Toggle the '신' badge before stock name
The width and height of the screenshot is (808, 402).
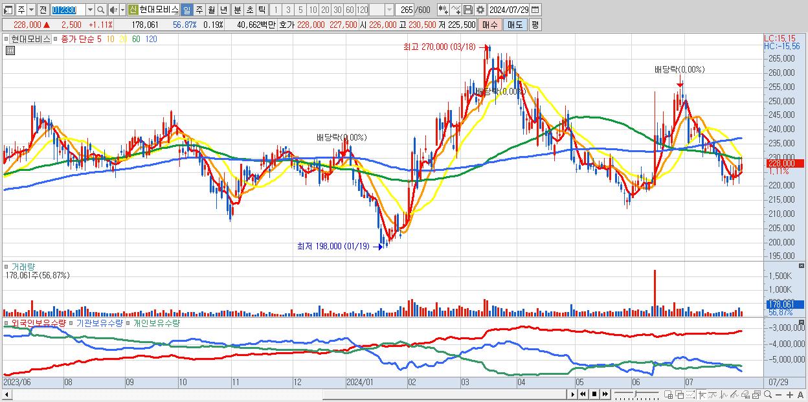pyautogui.click(x=133, y=10)
